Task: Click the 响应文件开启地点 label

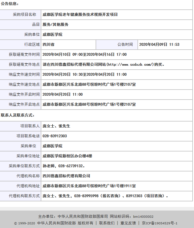Action: point(24,104)
